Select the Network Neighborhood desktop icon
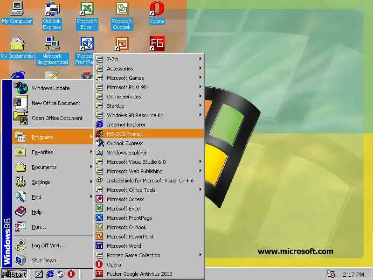The width and height of the screenshot is (373, 280). (x=52, y=51)
